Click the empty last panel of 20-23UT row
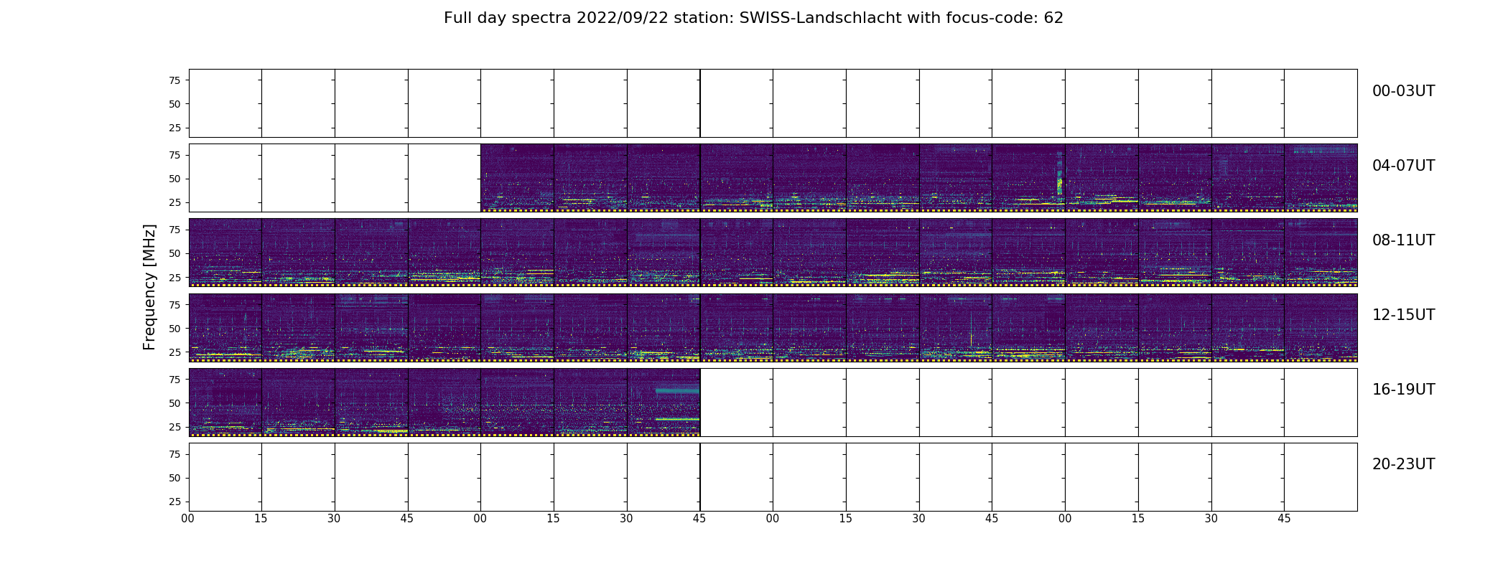 (x=1321, y=477)
